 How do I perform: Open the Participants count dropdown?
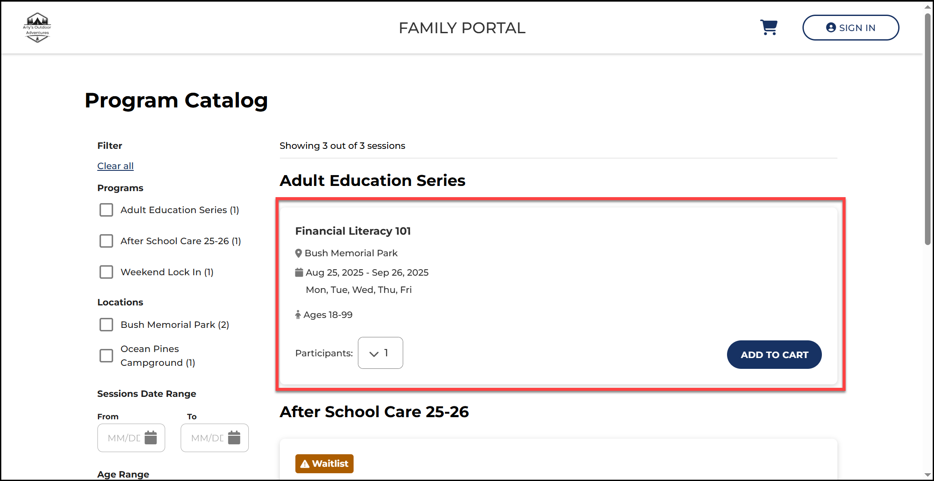tap(380, 353)
